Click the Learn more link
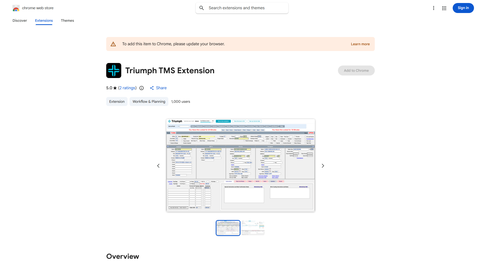The image size is (481, 270). point(360,44)
